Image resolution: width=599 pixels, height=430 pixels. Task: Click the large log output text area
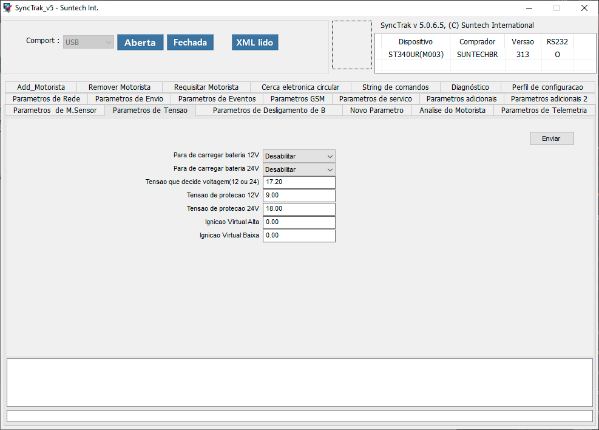[x=300, y=383]
